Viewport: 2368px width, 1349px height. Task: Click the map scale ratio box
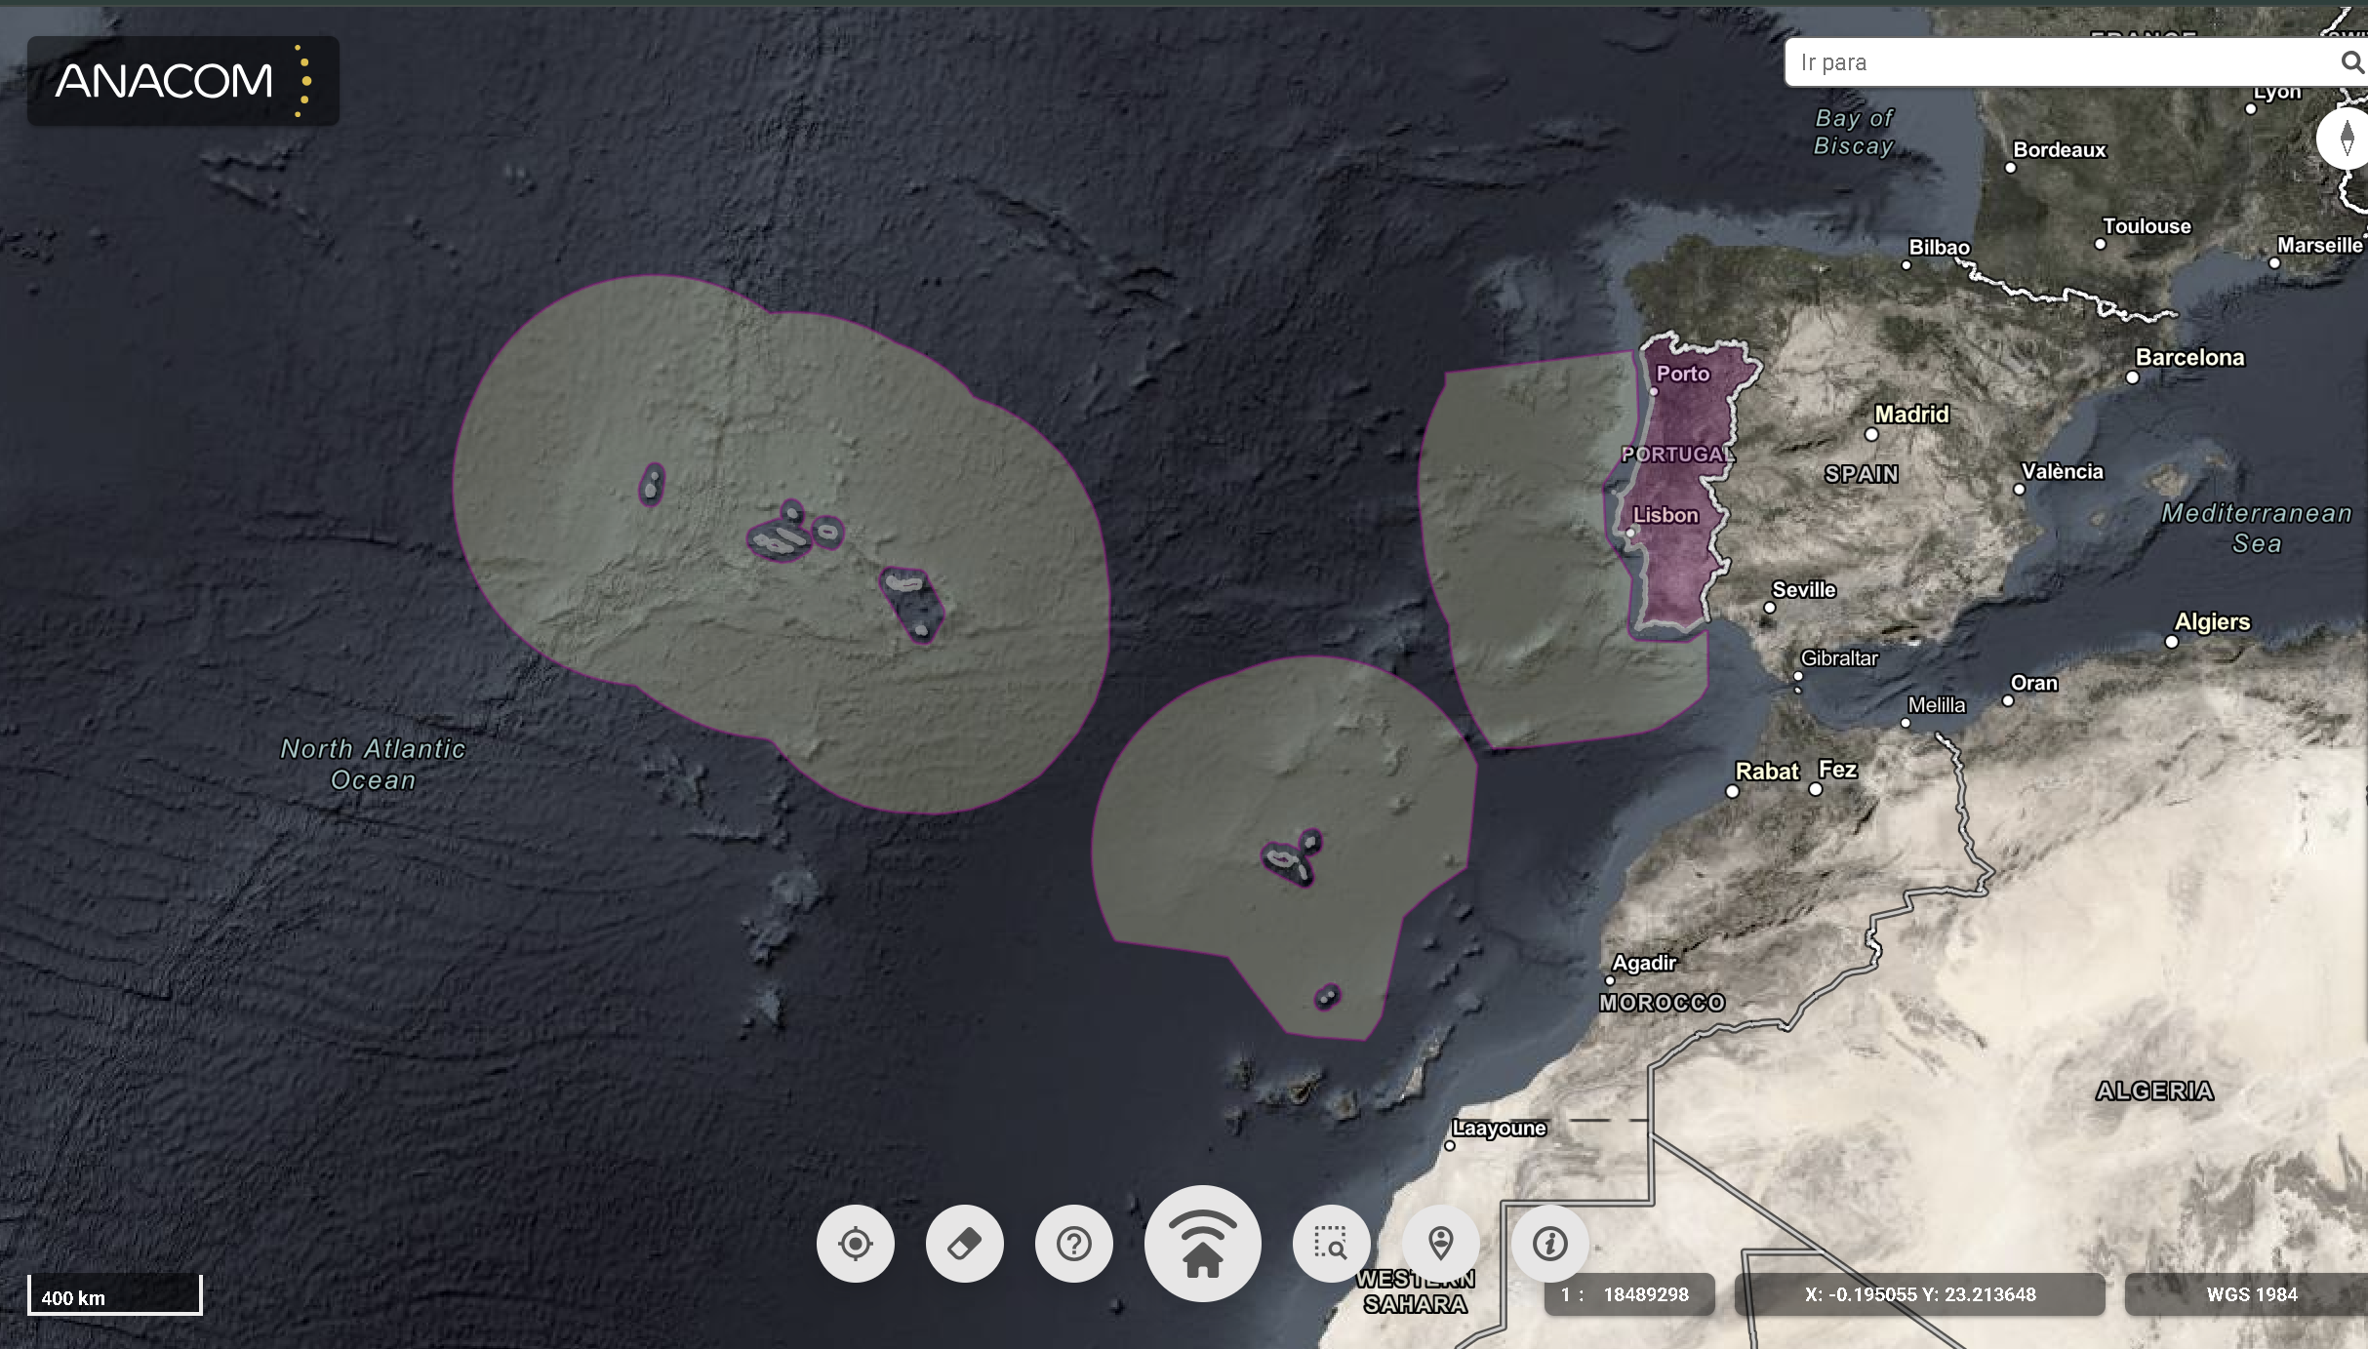(1628, 1294)
